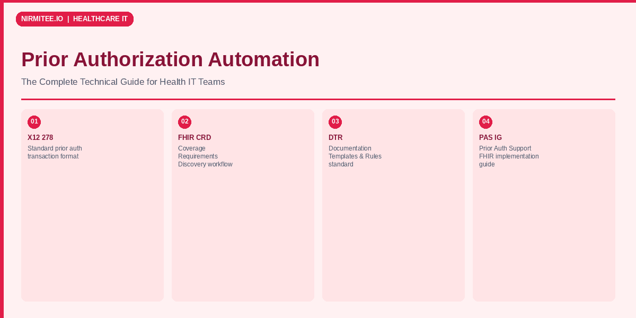
Task: Click the NIRMITEE.IO | HEALTHCARE IT badge
Action: pos(75,19)
